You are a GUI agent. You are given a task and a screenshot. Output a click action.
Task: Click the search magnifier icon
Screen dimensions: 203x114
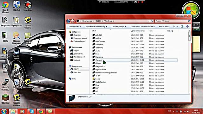[x=189, y=21]
